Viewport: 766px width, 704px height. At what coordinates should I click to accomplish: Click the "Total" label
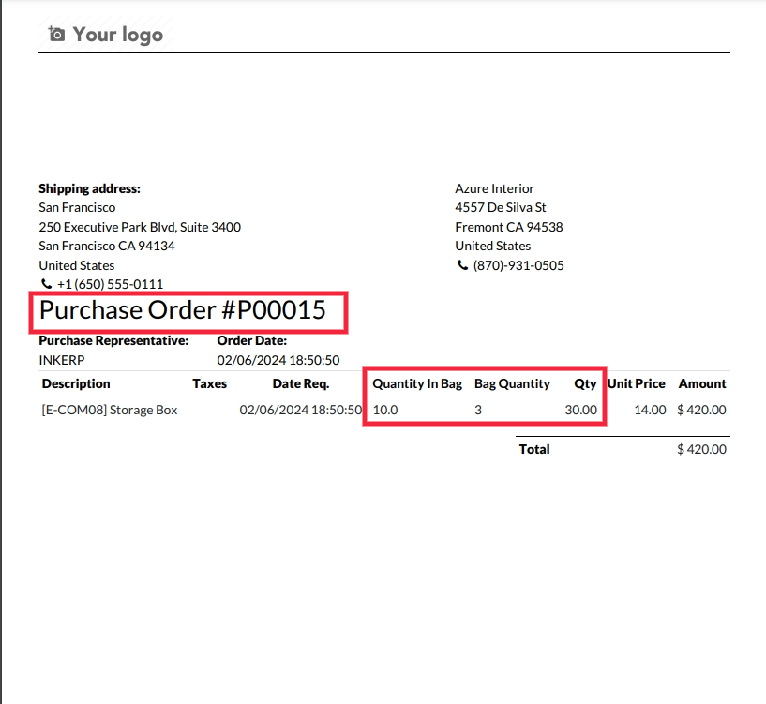point(534,449)
